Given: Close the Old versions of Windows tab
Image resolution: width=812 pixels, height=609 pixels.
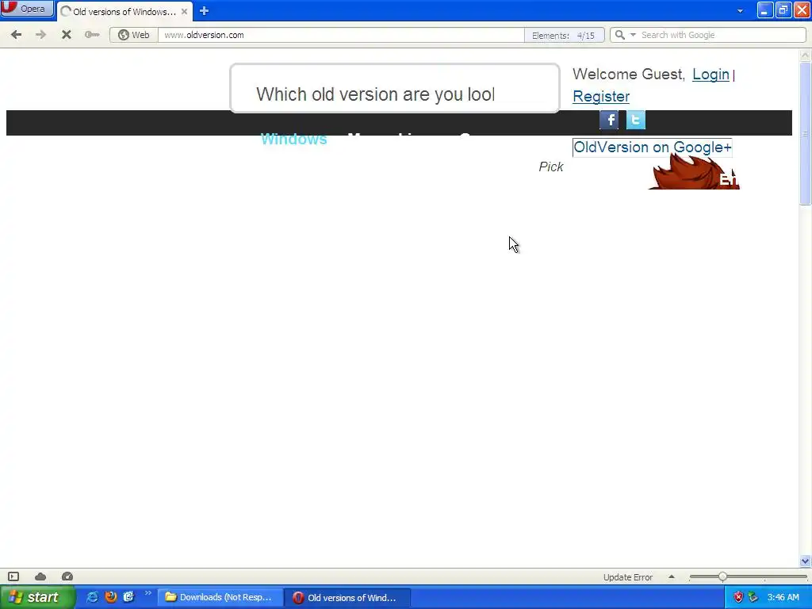Looking at the screenshot, I should coord(184,11).
